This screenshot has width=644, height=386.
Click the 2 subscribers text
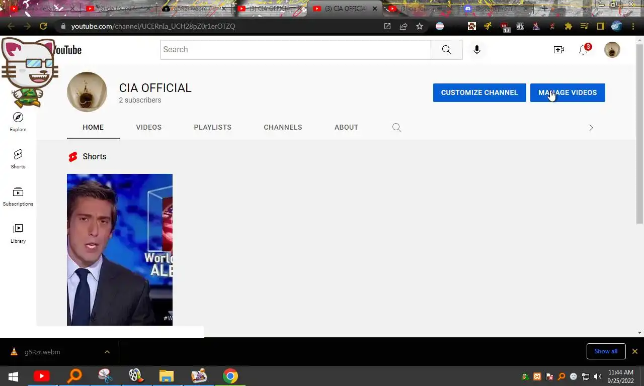(140, 100)
